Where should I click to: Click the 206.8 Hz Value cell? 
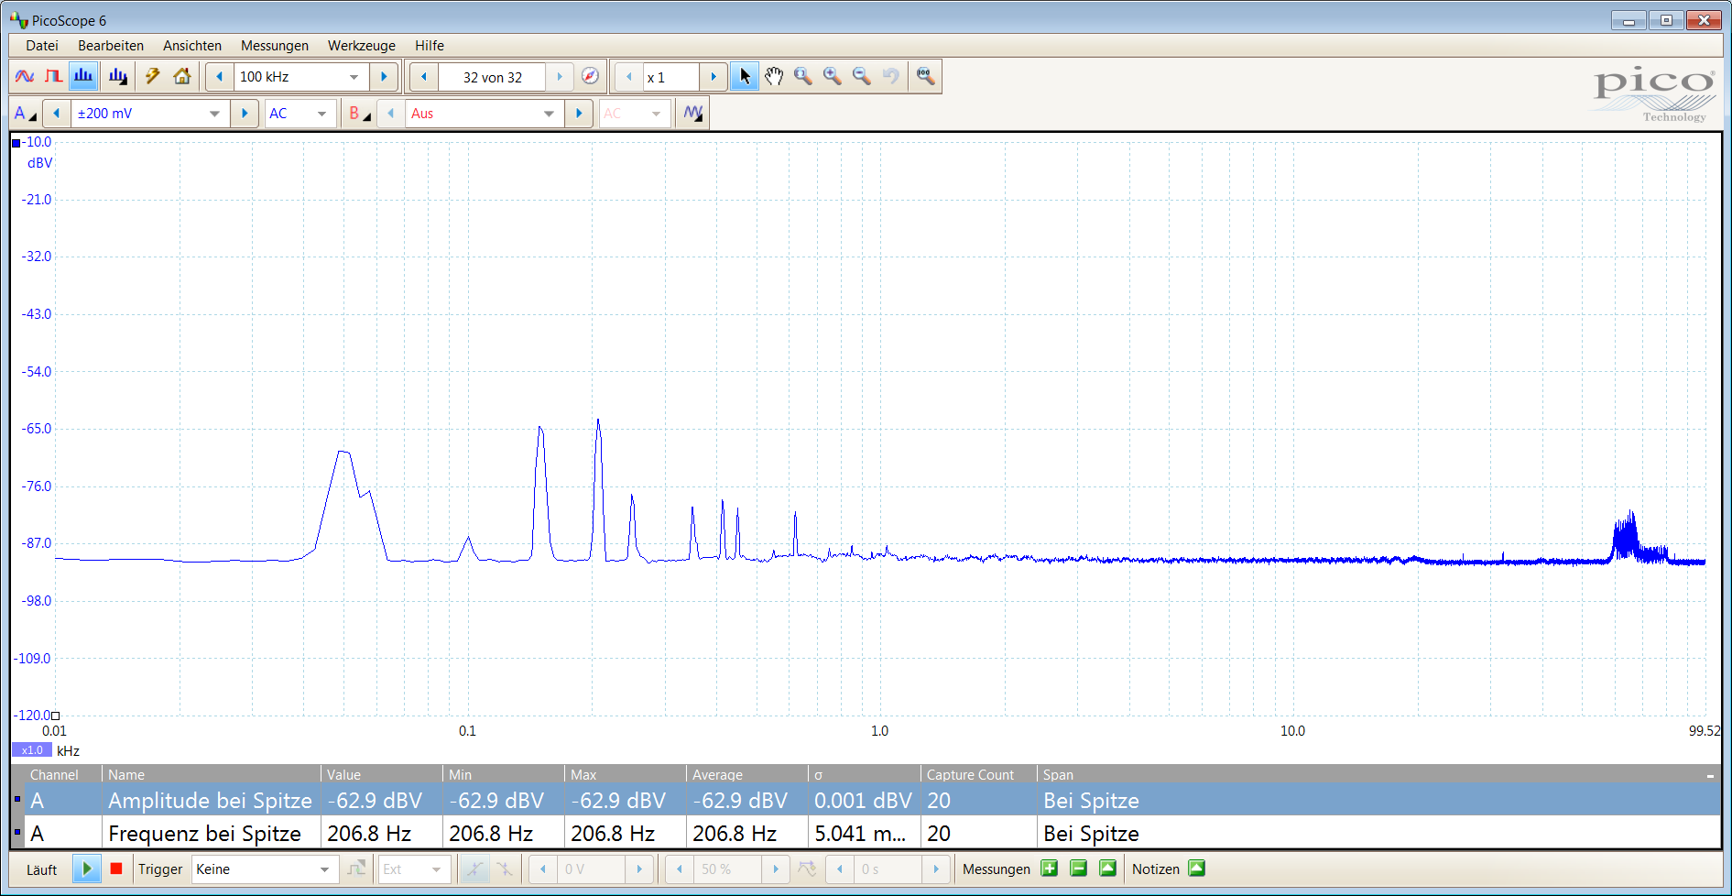(381, 834)
